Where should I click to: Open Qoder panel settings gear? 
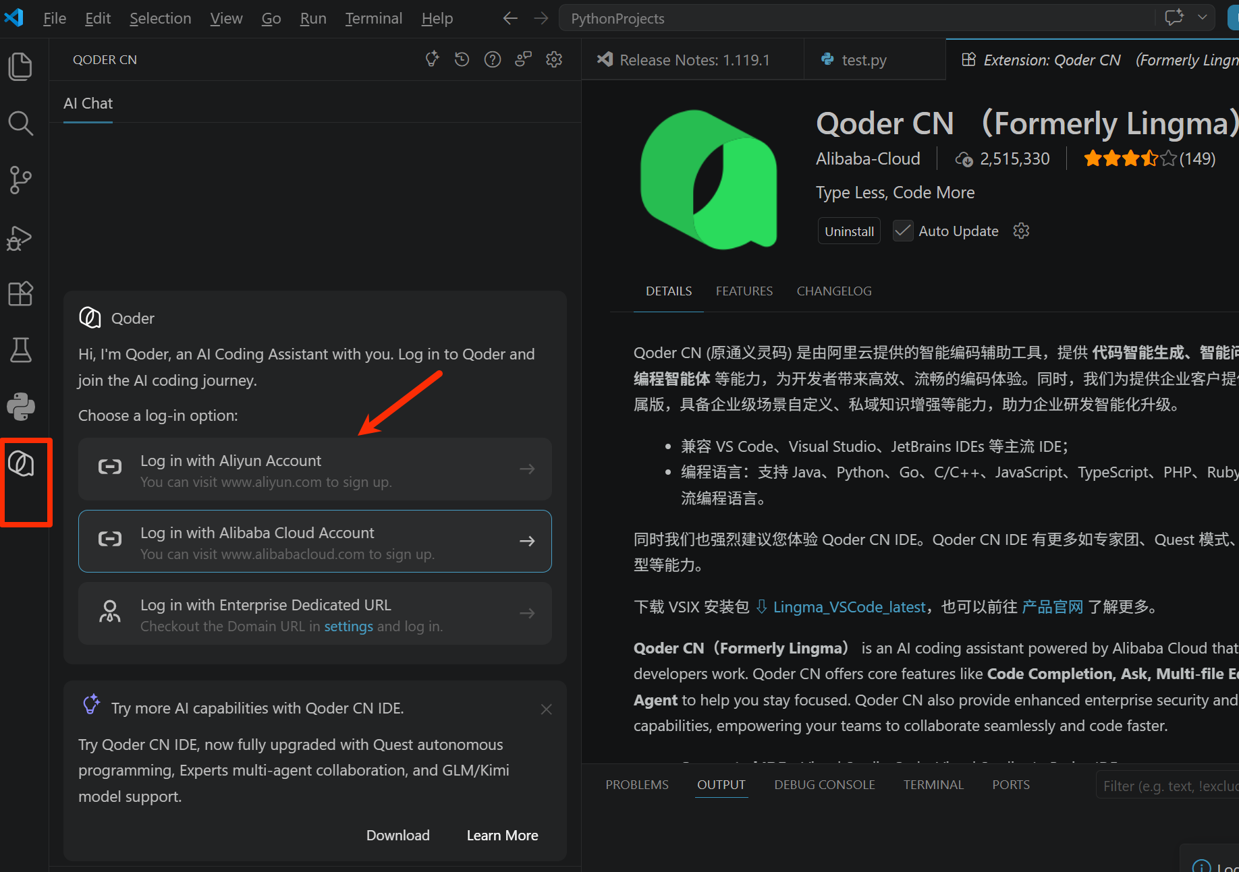coord(554,59)
